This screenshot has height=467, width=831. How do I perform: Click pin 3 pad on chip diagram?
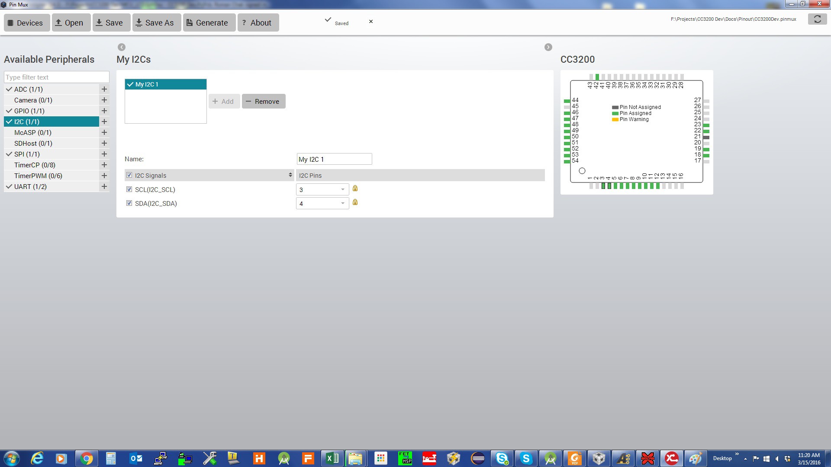click(603, 186)
